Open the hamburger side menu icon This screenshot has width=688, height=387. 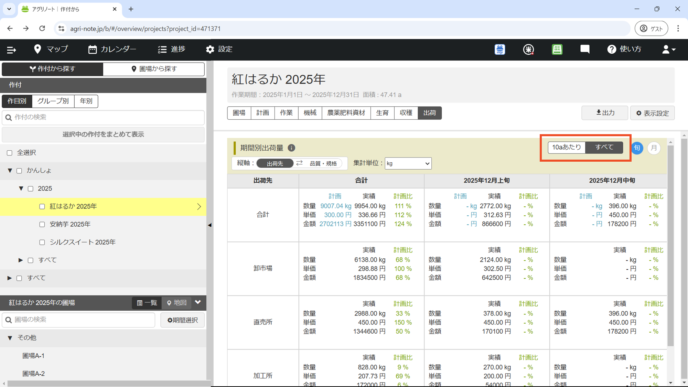click(11, 50)
